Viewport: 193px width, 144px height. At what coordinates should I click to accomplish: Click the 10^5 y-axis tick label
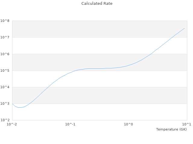5,70
